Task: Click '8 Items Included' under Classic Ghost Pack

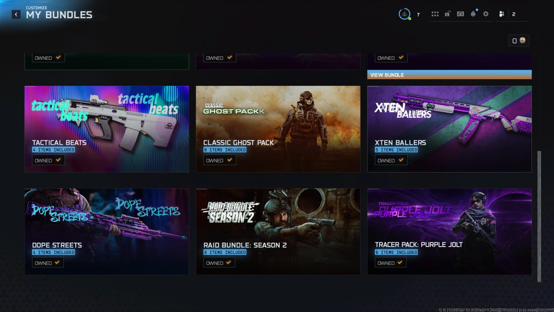Action: pos(225,150)
